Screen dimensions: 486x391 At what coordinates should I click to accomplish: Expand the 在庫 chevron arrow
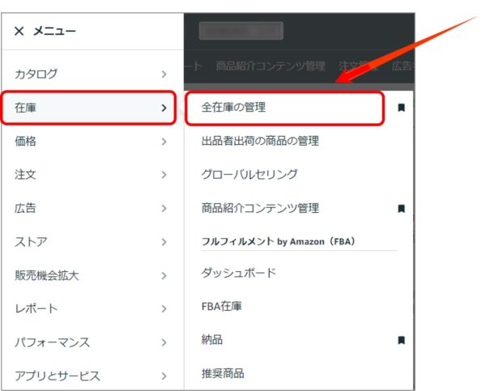click(164, 108)
